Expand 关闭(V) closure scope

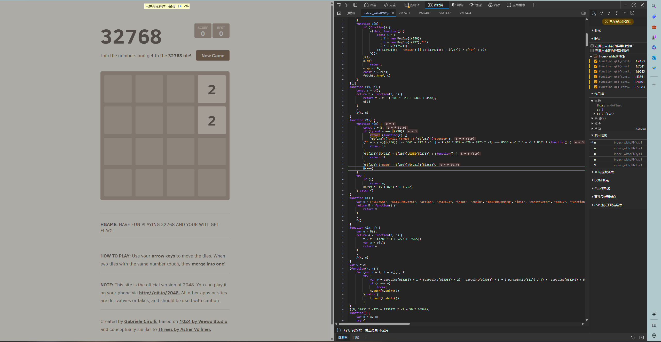593,118
